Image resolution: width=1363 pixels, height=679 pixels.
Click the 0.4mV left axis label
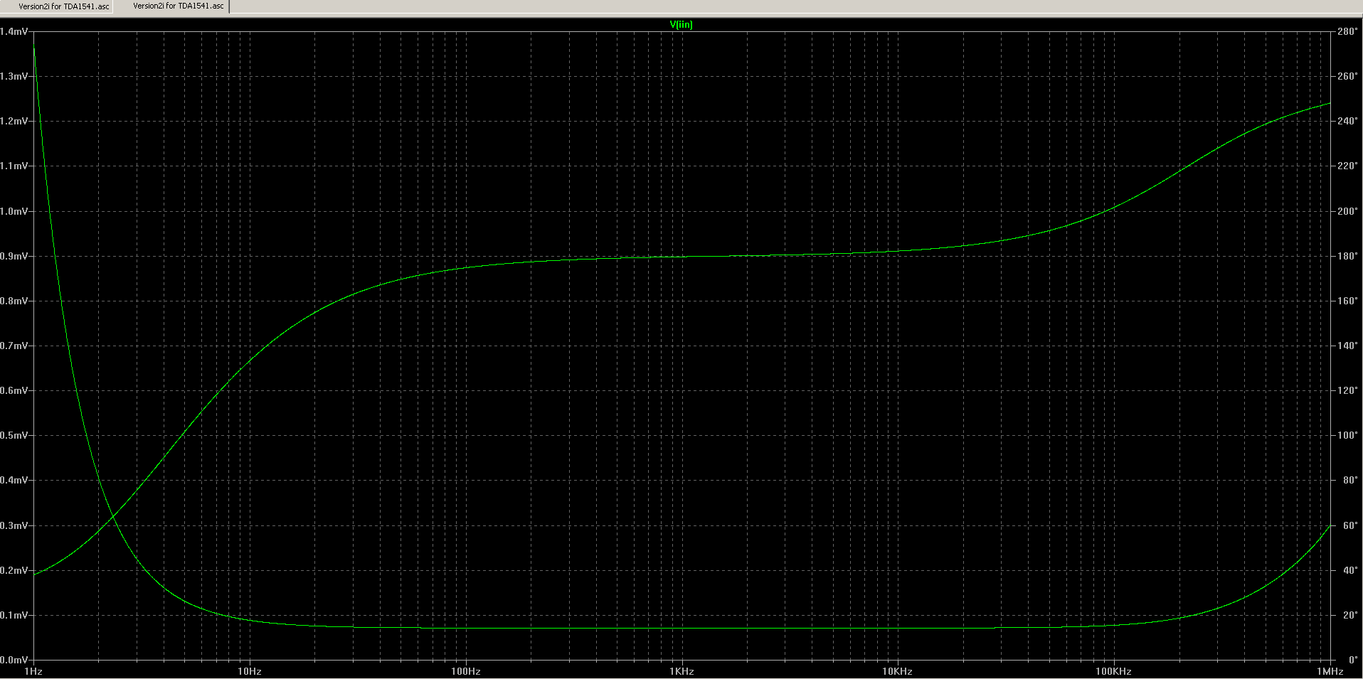tap(14, 480)
